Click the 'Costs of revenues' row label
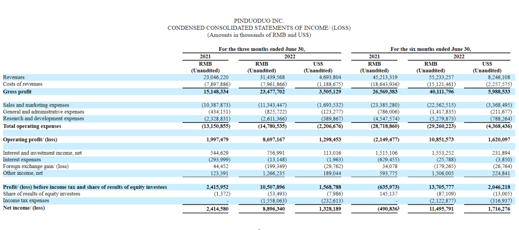519x230 pixels. click(x=23, y=84)
